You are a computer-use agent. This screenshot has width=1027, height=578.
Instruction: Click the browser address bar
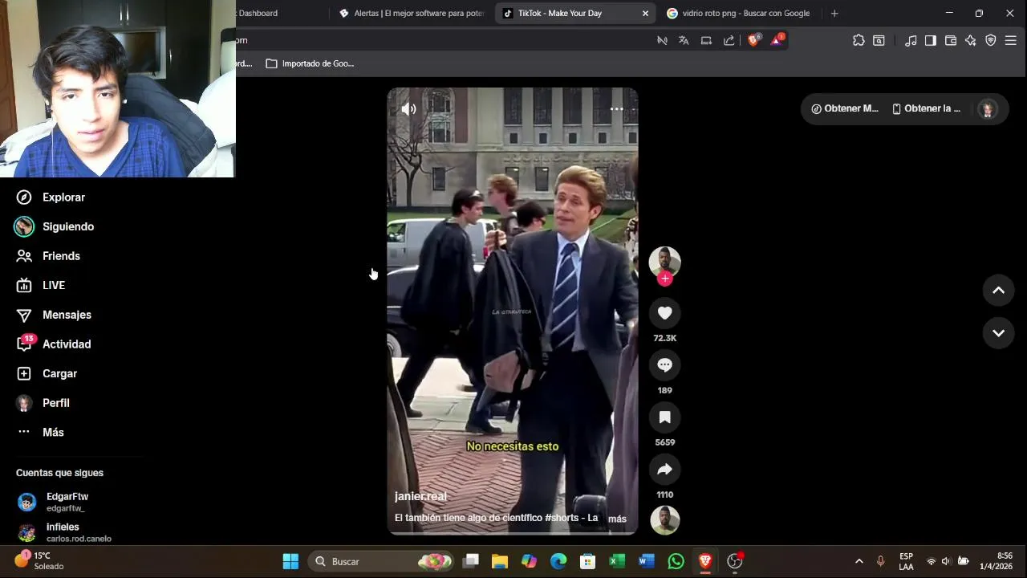(441, 40)
